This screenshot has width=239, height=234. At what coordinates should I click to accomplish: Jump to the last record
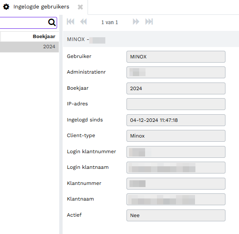pyautogui.click(x=149, y=22)
